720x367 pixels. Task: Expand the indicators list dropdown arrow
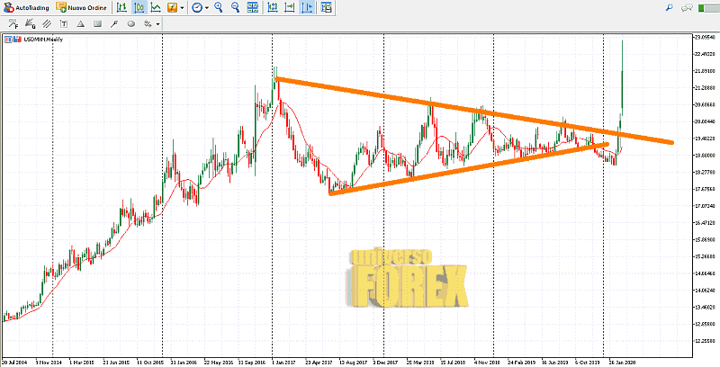click(x=183, y=7)
